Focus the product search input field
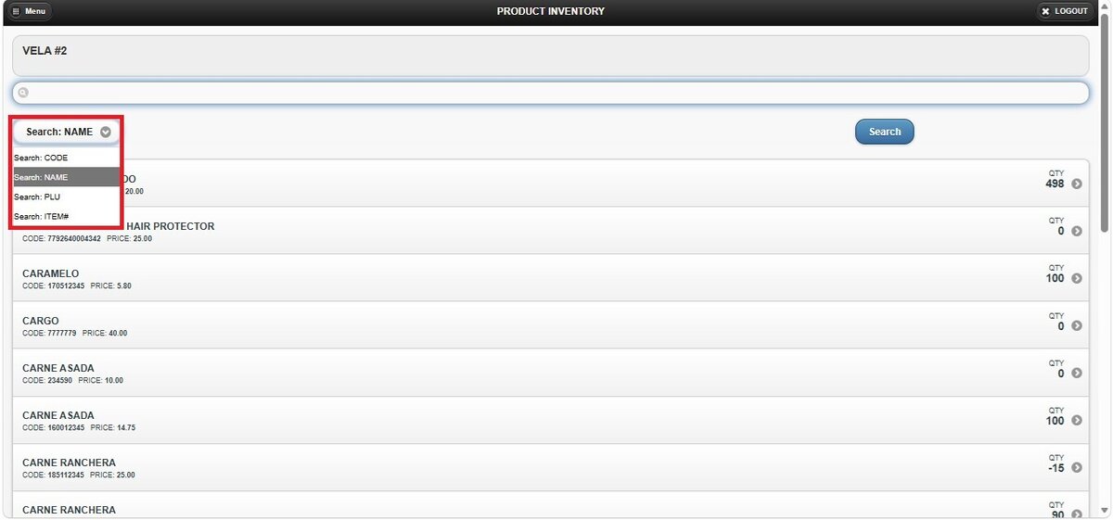This screenshot has width=1113, height=520. 550,93
